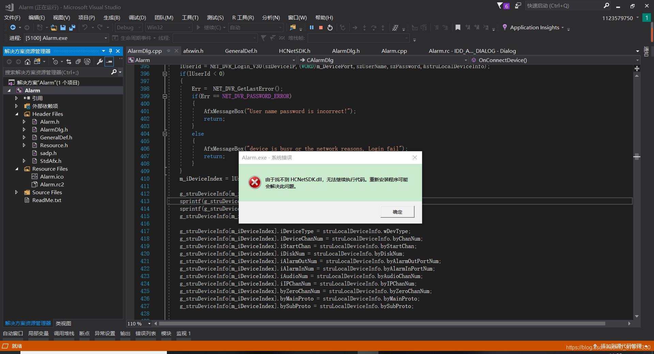The width and height of the screenshot is (654, 354).
Task: Open the 输出 panel tab
Action: click(125, 333)
